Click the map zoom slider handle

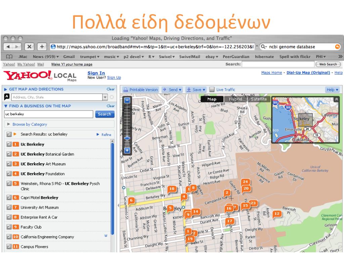tap(127, 138)
